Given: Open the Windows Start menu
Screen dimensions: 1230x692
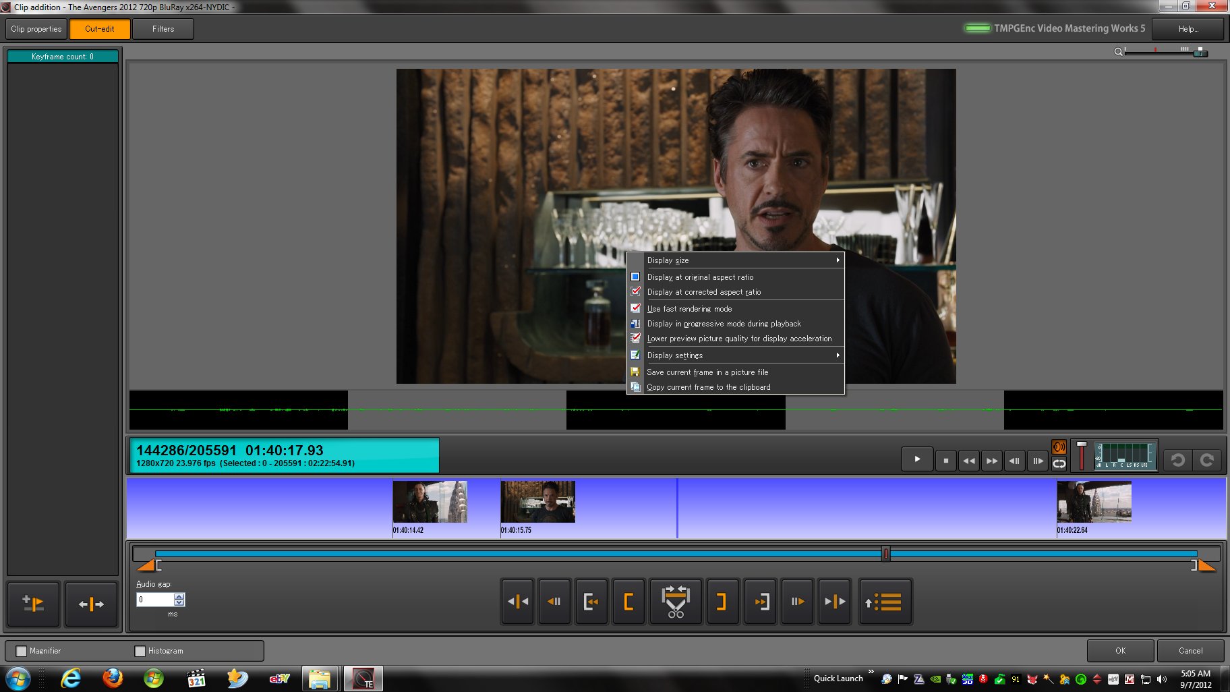Looking at the screenshot, I should click(17, 678).
